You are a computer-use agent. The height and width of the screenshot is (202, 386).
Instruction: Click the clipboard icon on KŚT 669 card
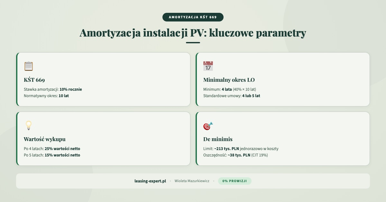click(28, 66)
